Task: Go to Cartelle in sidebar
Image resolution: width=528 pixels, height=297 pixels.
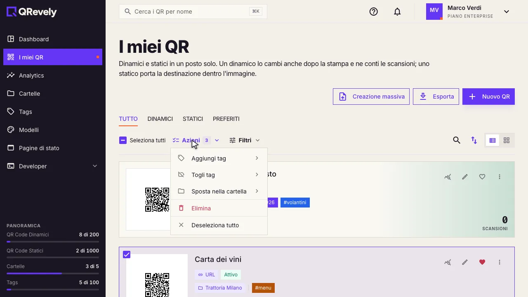Action: click(53, 94)
